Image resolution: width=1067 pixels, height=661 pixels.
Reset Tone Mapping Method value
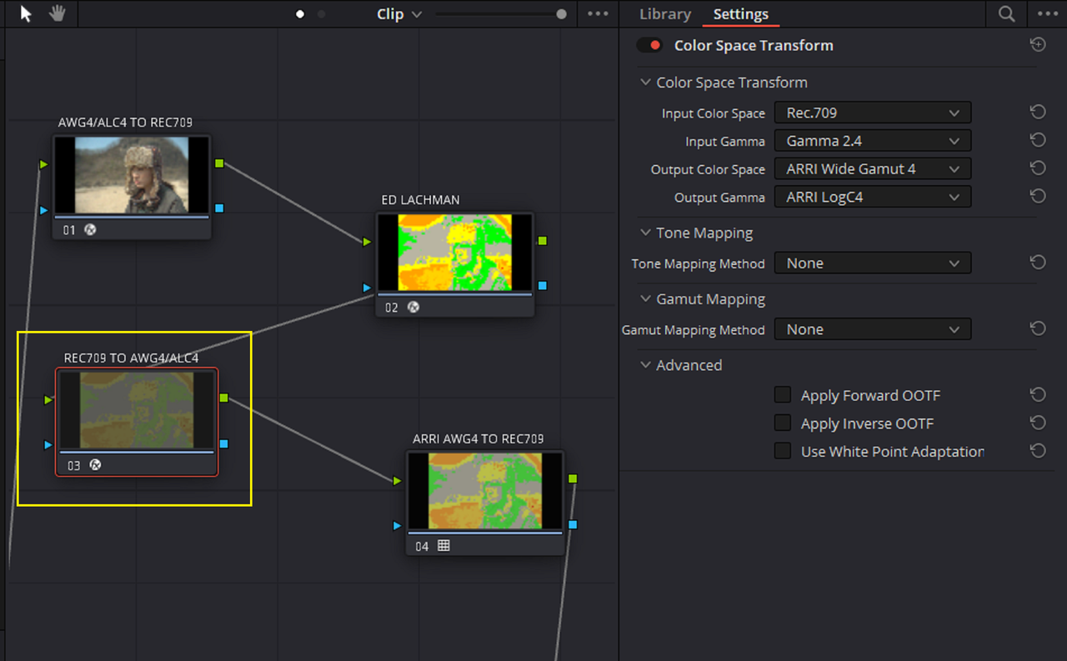pos(1038,263)
